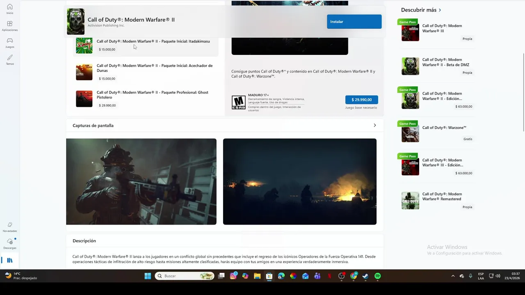
Task: Expand the Capturas de pantalla section
Action: 374,125
